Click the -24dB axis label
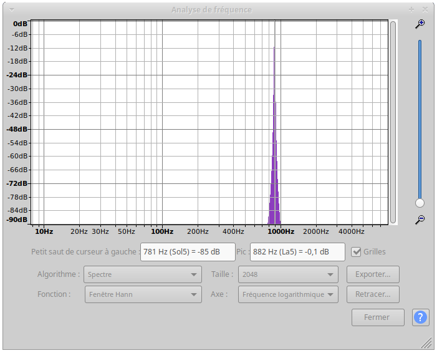 tap(17, 75)
